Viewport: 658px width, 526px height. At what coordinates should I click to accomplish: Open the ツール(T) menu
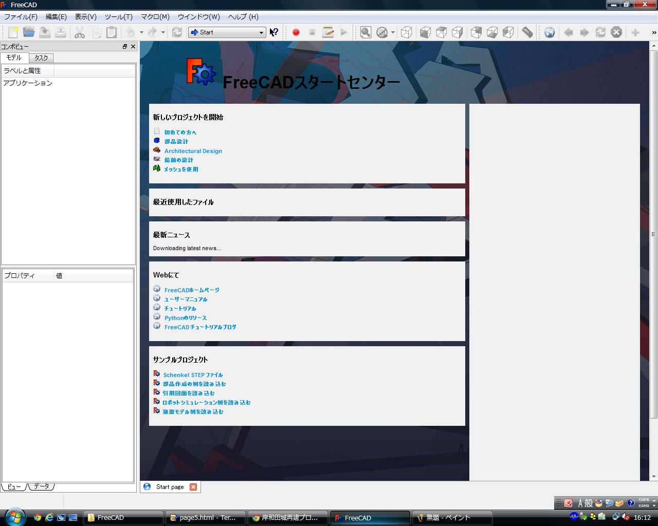[118, 16]
